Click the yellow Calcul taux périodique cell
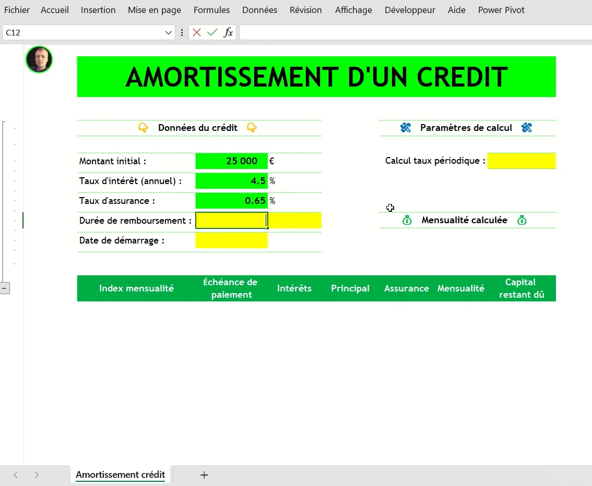Viewport: 592px width, 486px height. (x=522, y=161)
